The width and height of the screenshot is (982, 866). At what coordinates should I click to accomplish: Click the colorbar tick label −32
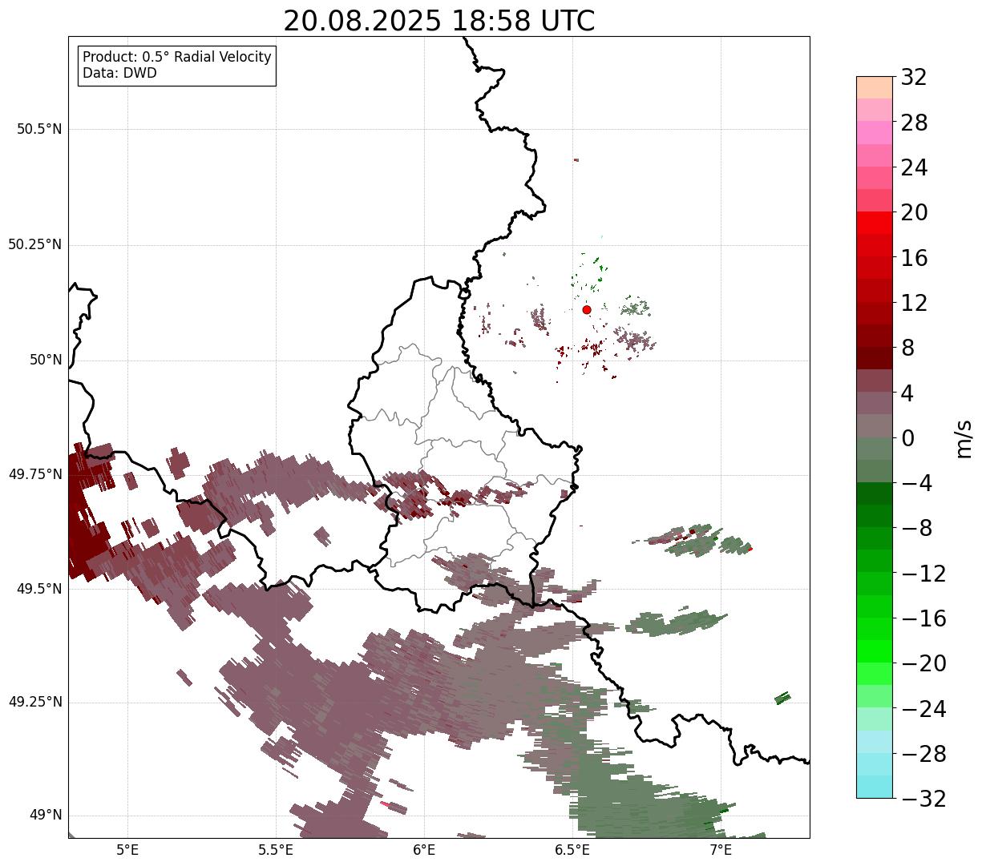tap(923, 799)
